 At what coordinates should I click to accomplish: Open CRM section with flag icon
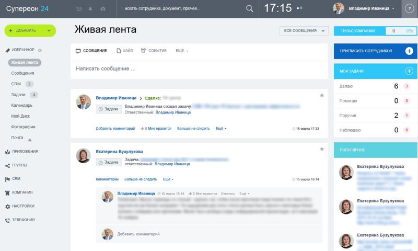click(x=13, y=179)
